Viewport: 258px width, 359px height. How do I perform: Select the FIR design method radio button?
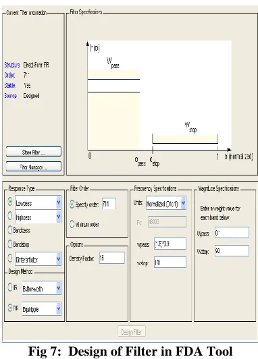10,308
